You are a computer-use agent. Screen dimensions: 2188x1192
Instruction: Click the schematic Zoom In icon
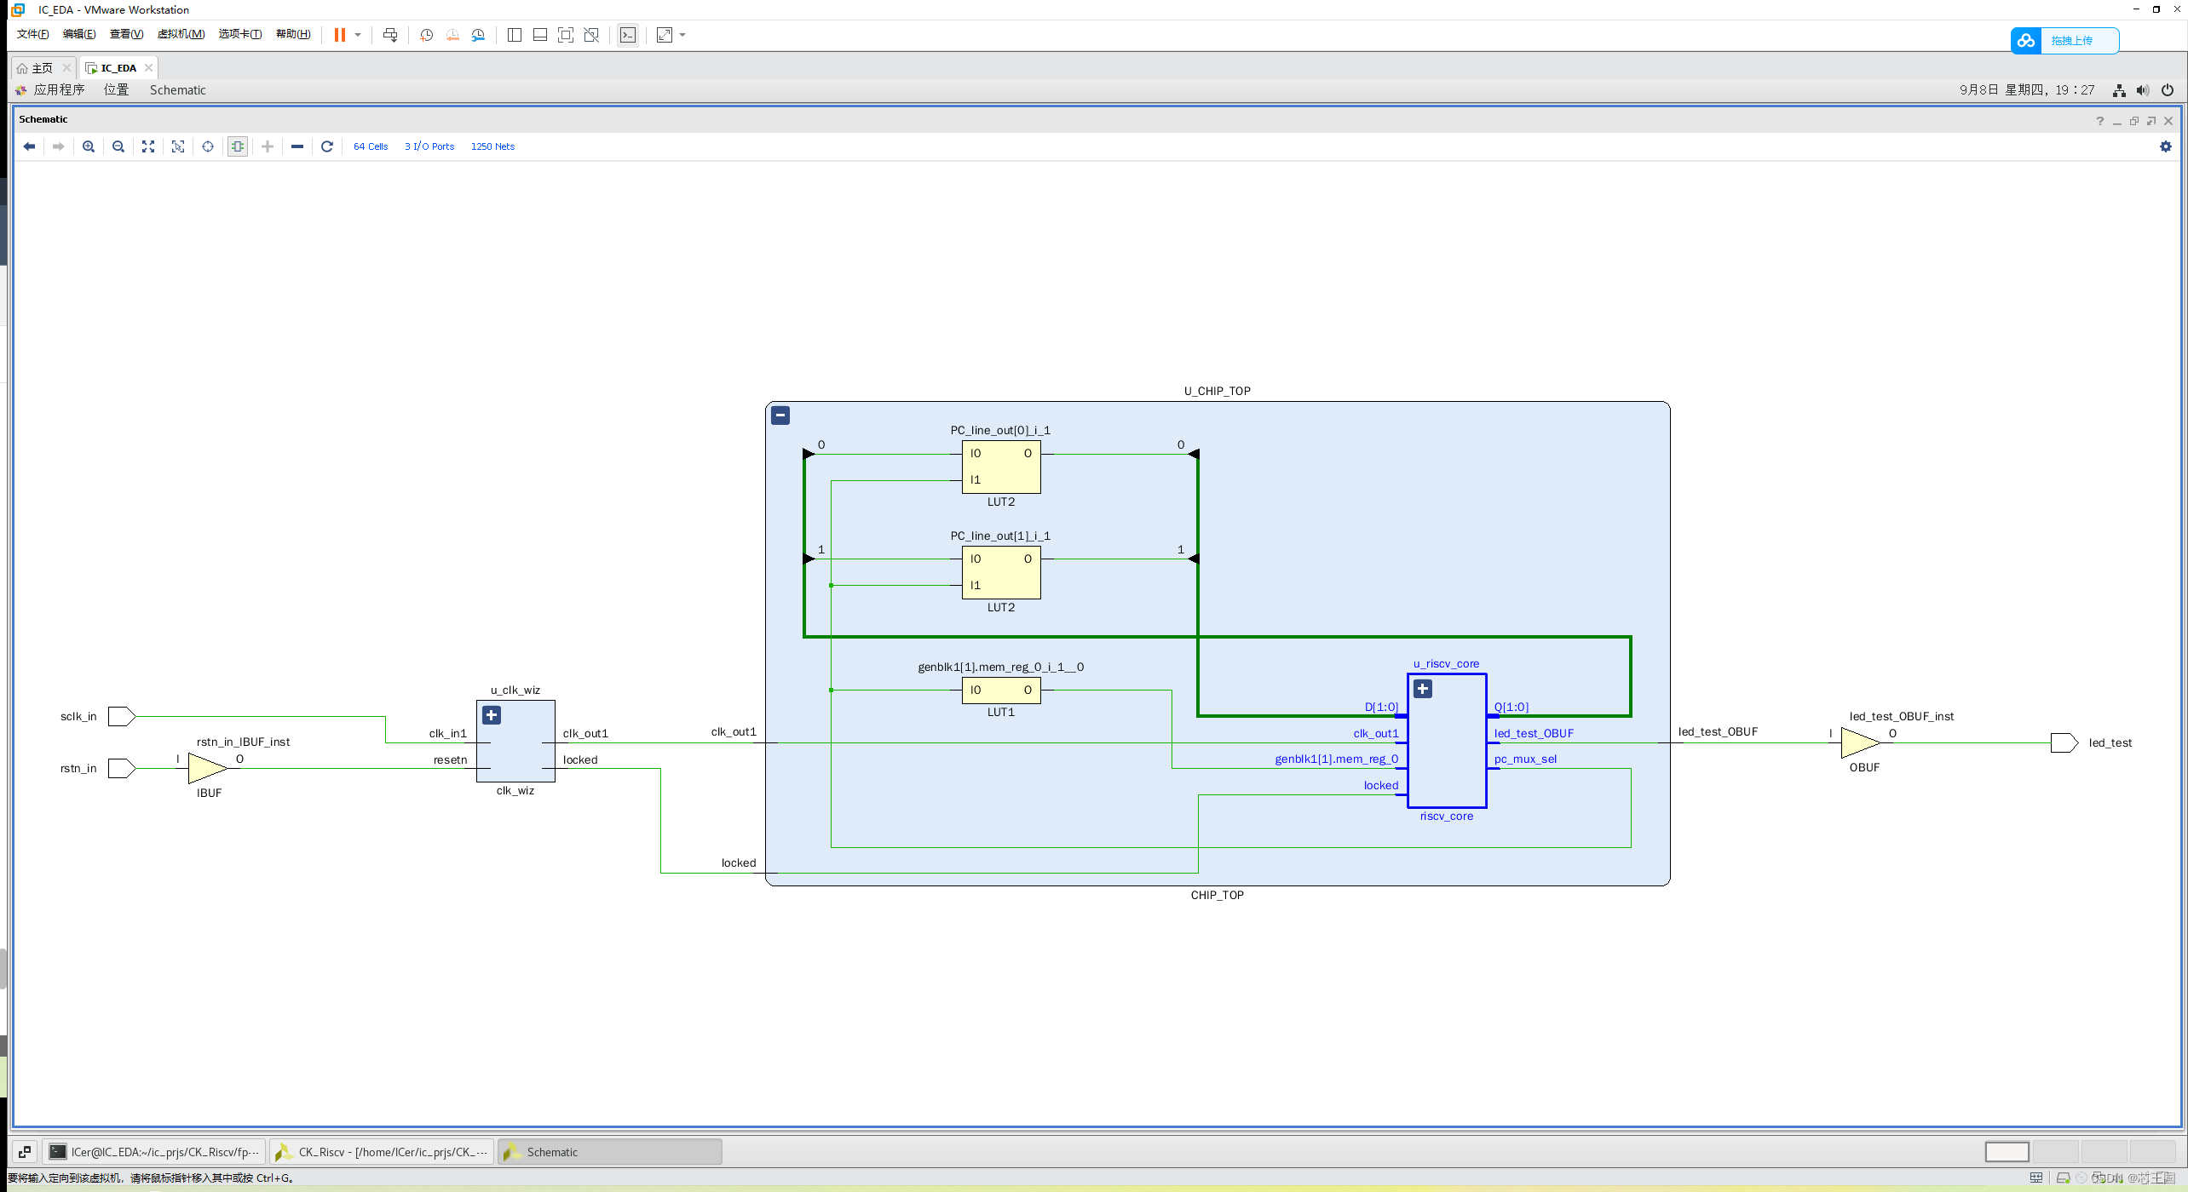[x=89, y=146]
